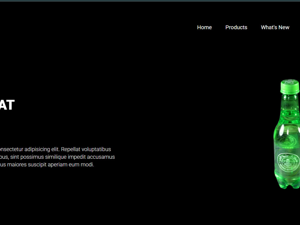Viewport: 300px width, 225px height.
Task: Click the 'AT' heading text
Action: pos(7,105)
